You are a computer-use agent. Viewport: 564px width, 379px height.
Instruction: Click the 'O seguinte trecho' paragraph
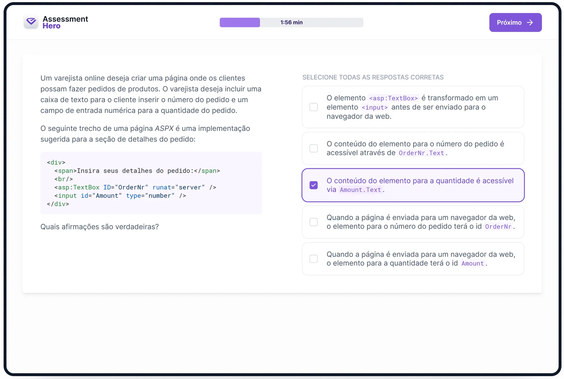coord(145,134)
